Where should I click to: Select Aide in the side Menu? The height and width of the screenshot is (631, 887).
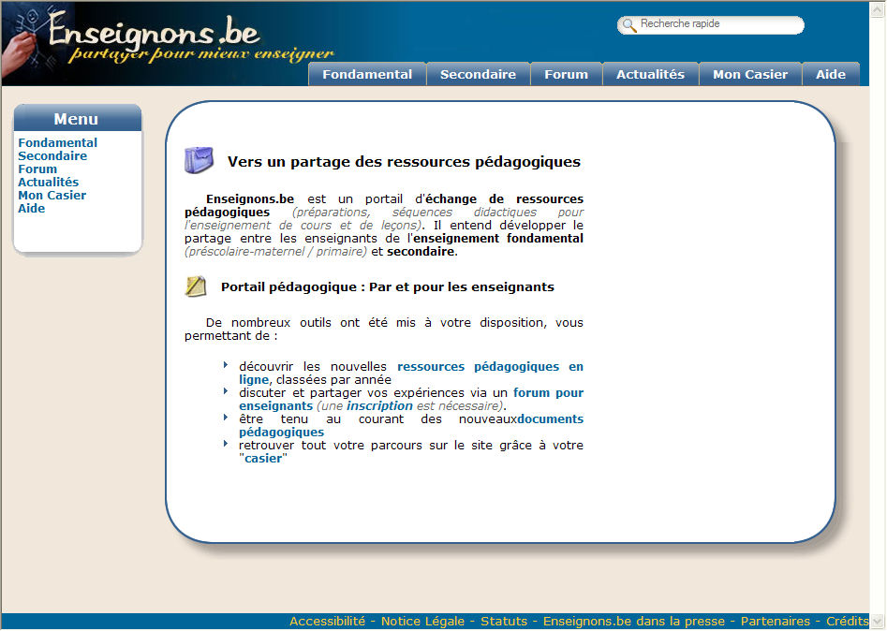(x=32, y=208)
